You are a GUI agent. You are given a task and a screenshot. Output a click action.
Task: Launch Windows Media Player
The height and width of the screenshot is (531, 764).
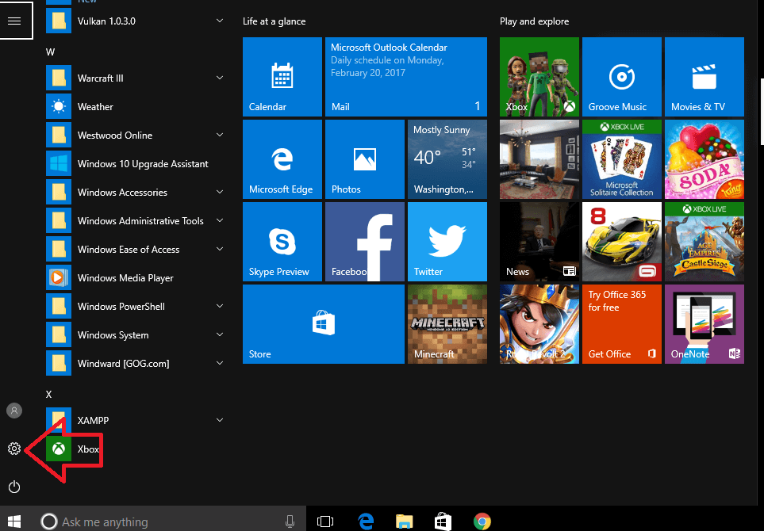(x=135, y=278)
